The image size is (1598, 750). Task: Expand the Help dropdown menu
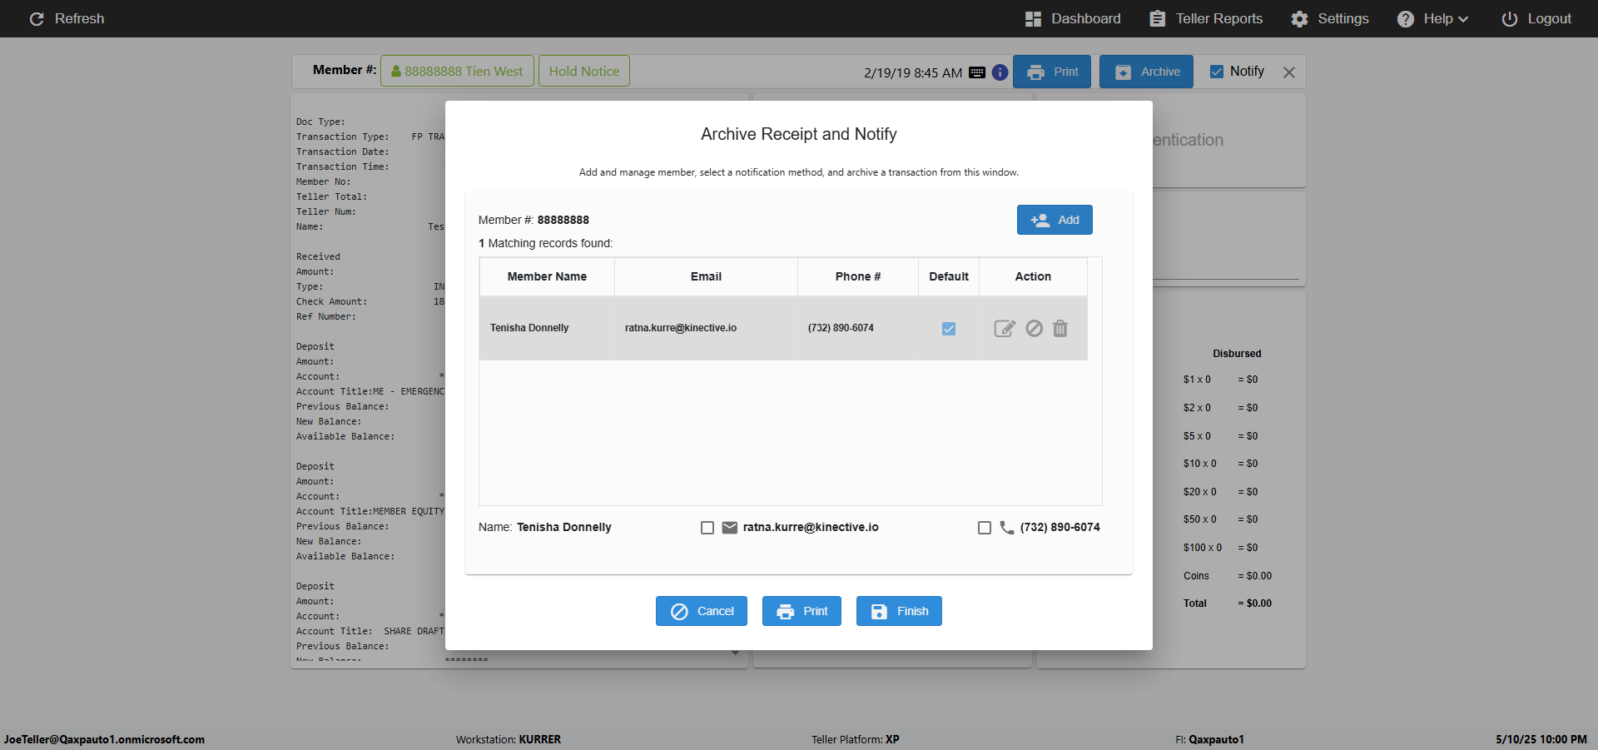(1432, 18)
